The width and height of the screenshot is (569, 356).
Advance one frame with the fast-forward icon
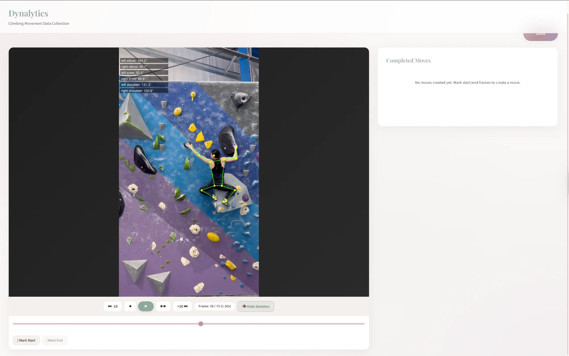[163, 306]
